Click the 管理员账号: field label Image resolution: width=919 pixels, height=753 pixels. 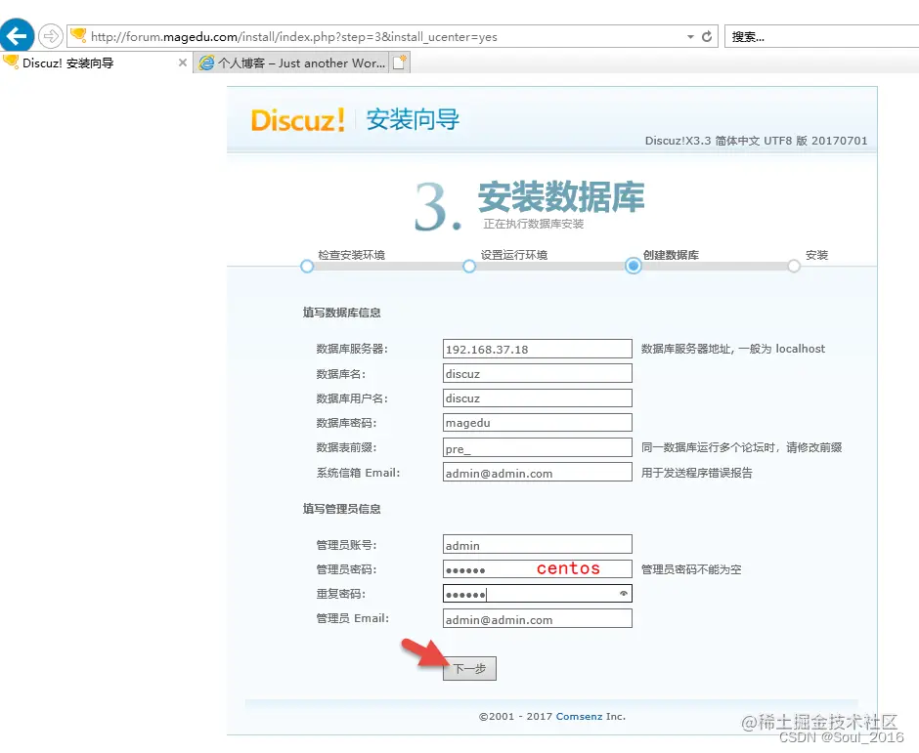click(346, 545)
